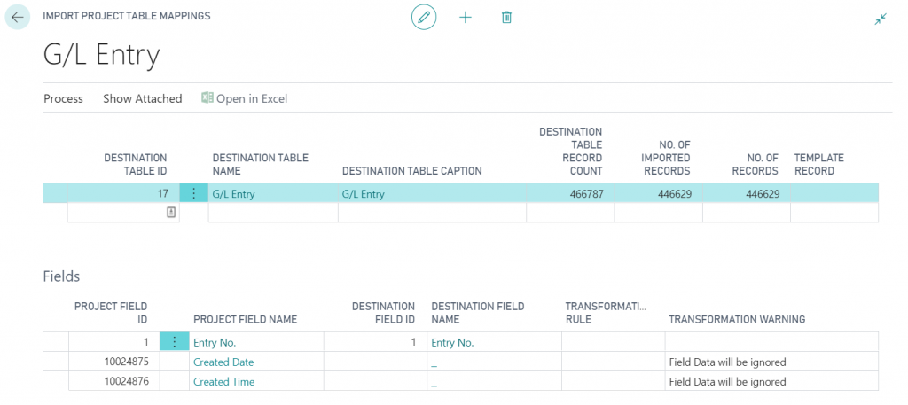The width and height of the screenshot is (908, 405).
Task: Open the G/L Entry destination table name link
Action: pos(233,194)
